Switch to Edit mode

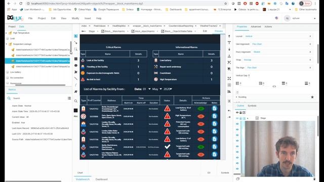coord(205,31)
